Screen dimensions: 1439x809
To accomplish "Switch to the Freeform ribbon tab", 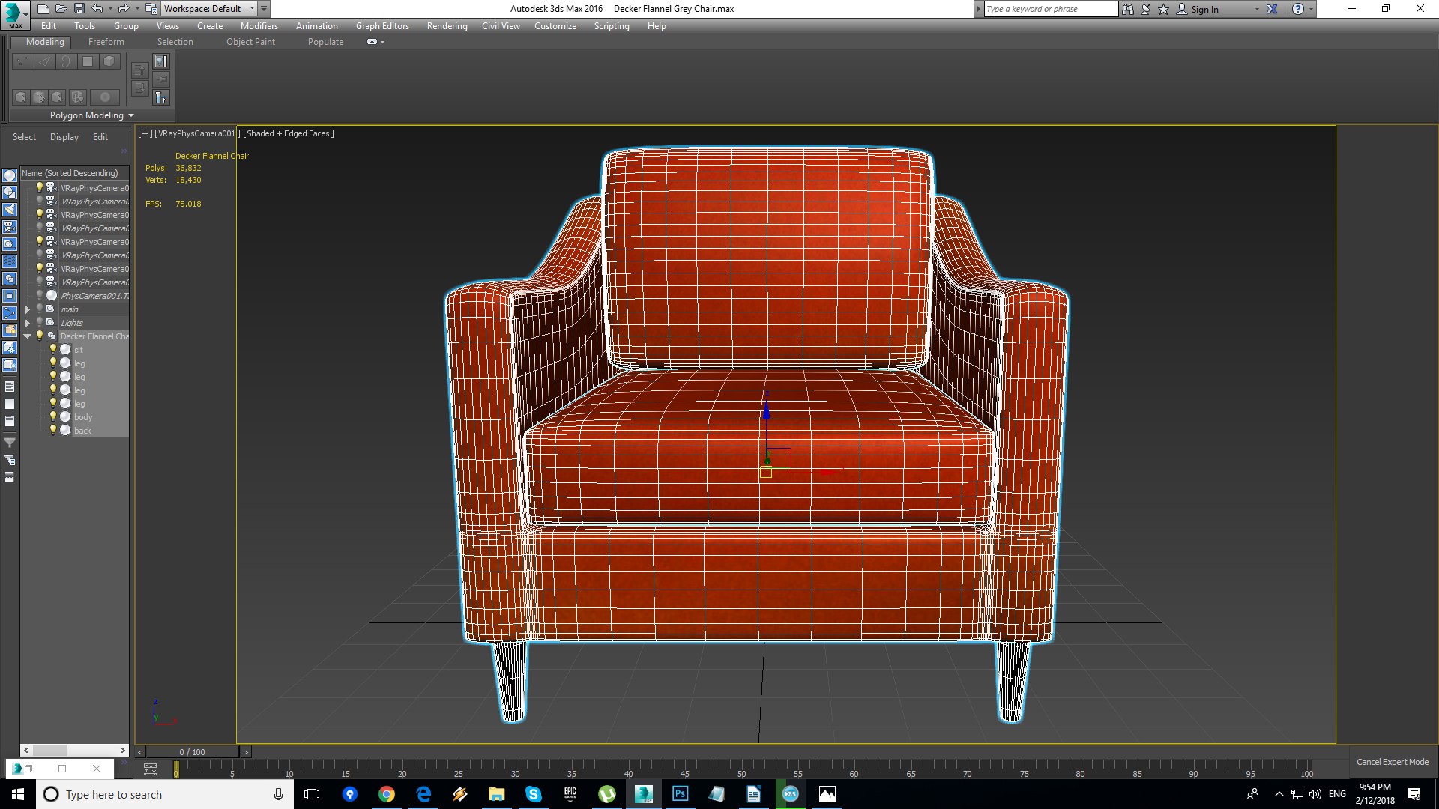I will [106, 42].
